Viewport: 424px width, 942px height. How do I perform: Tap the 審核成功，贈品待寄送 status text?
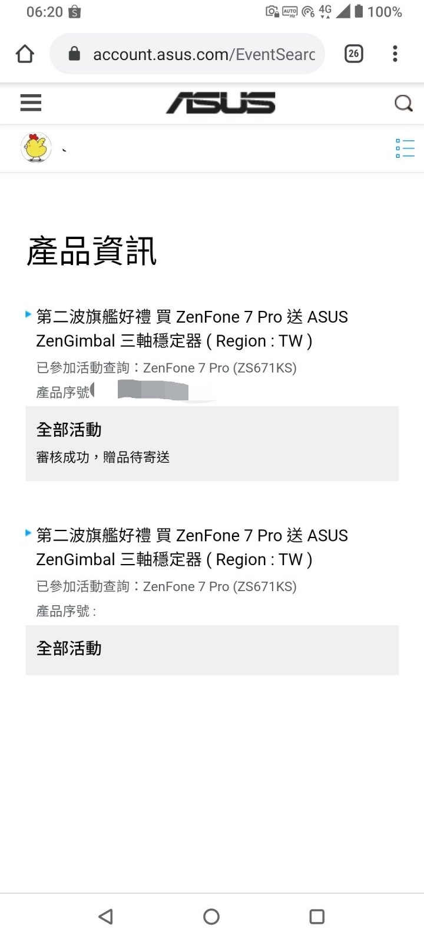click(103, 457)
